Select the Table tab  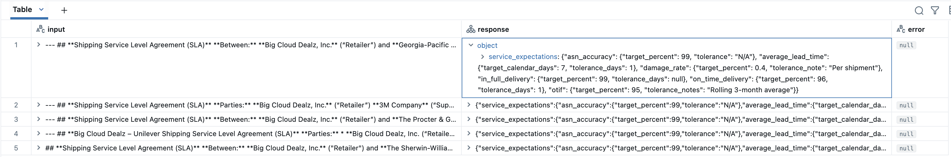pyautogui.click(x=22, y=9)
